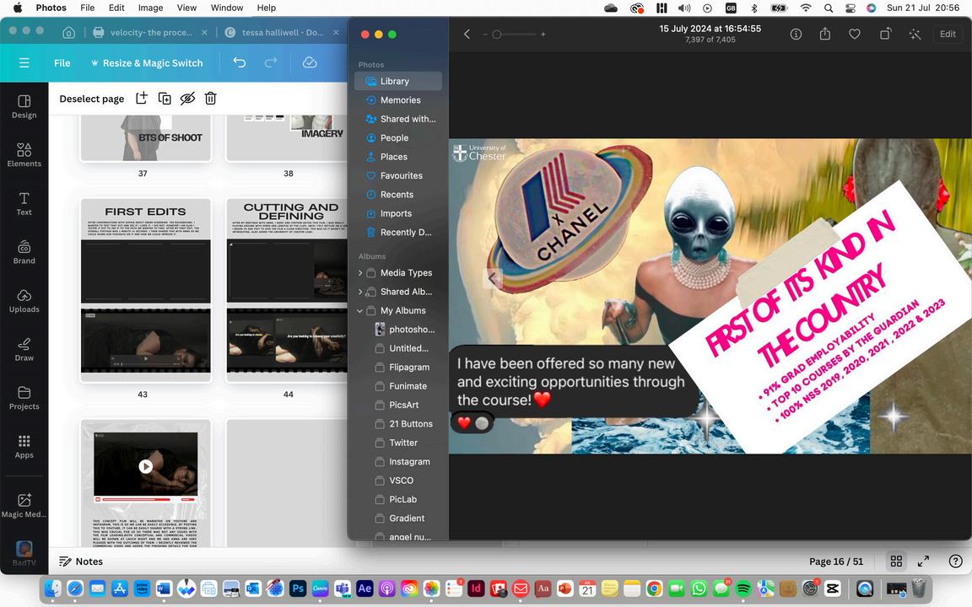Open the Image menu in the menu bar
The image size is (972, 607).
151,8
